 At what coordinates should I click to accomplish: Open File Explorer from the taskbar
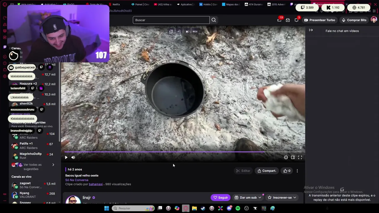(x=194, y=208)
